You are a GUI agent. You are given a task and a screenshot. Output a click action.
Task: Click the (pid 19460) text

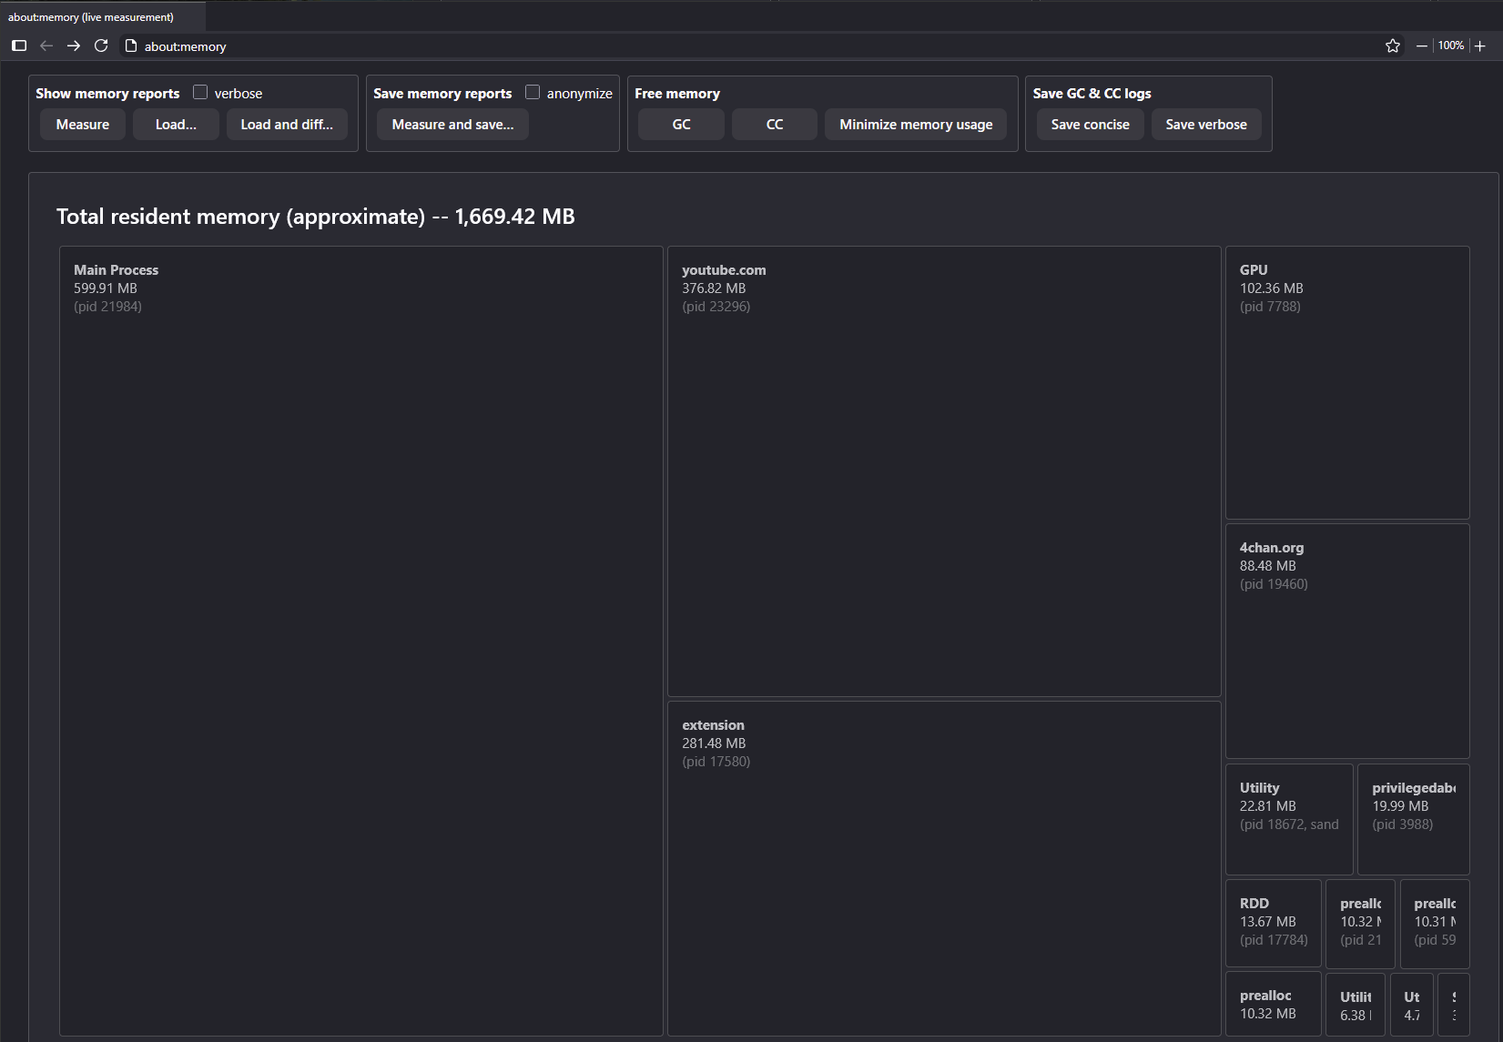1274,584
